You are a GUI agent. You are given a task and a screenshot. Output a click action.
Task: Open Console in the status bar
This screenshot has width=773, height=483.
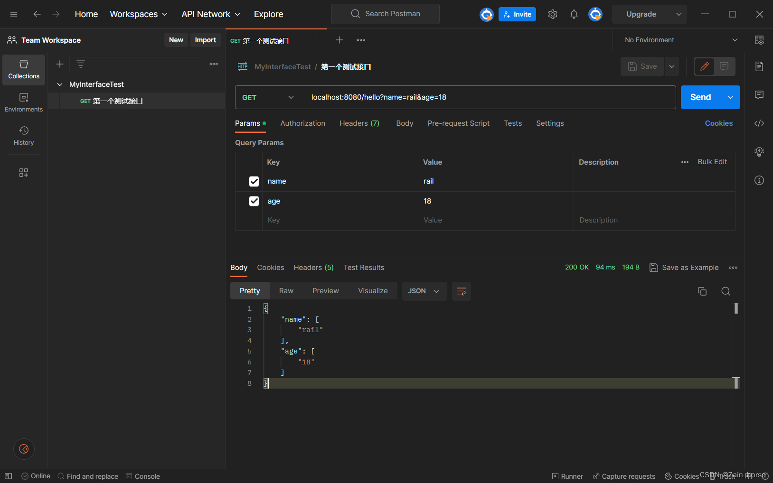143,476
